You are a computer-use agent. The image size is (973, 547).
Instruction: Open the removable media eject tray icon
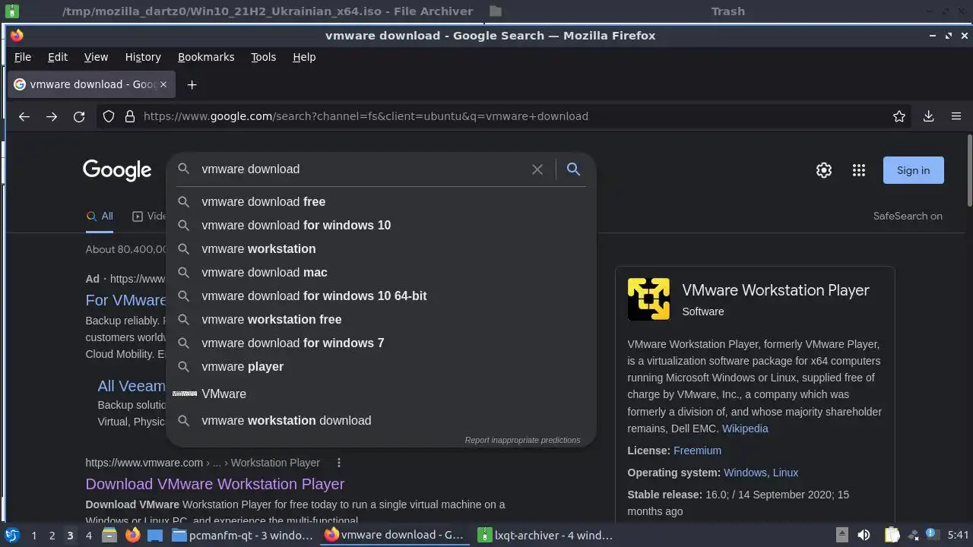(x=841, y=535)
